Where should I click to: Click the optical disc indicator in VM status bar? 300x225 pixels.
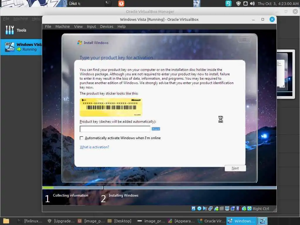(x=199, y=209)
